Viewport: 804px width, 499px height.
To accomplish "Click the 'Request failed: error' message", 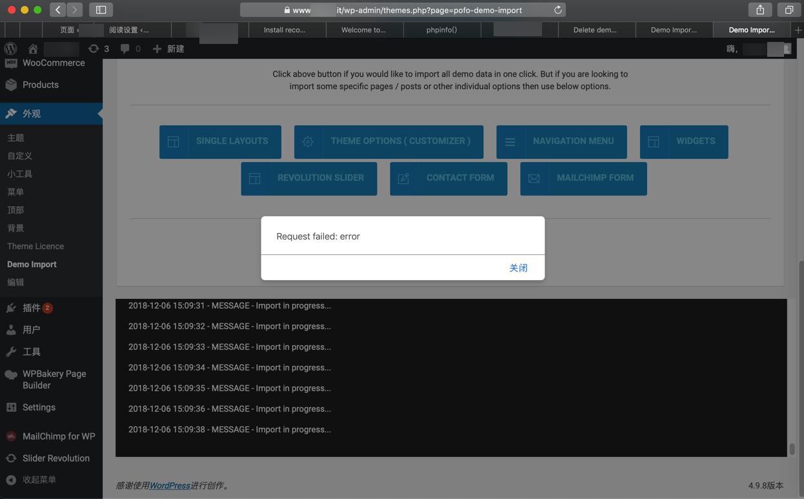I will (318, 236).
